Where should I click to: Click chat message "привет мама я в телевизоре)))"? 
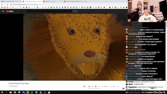pos(152,30)
